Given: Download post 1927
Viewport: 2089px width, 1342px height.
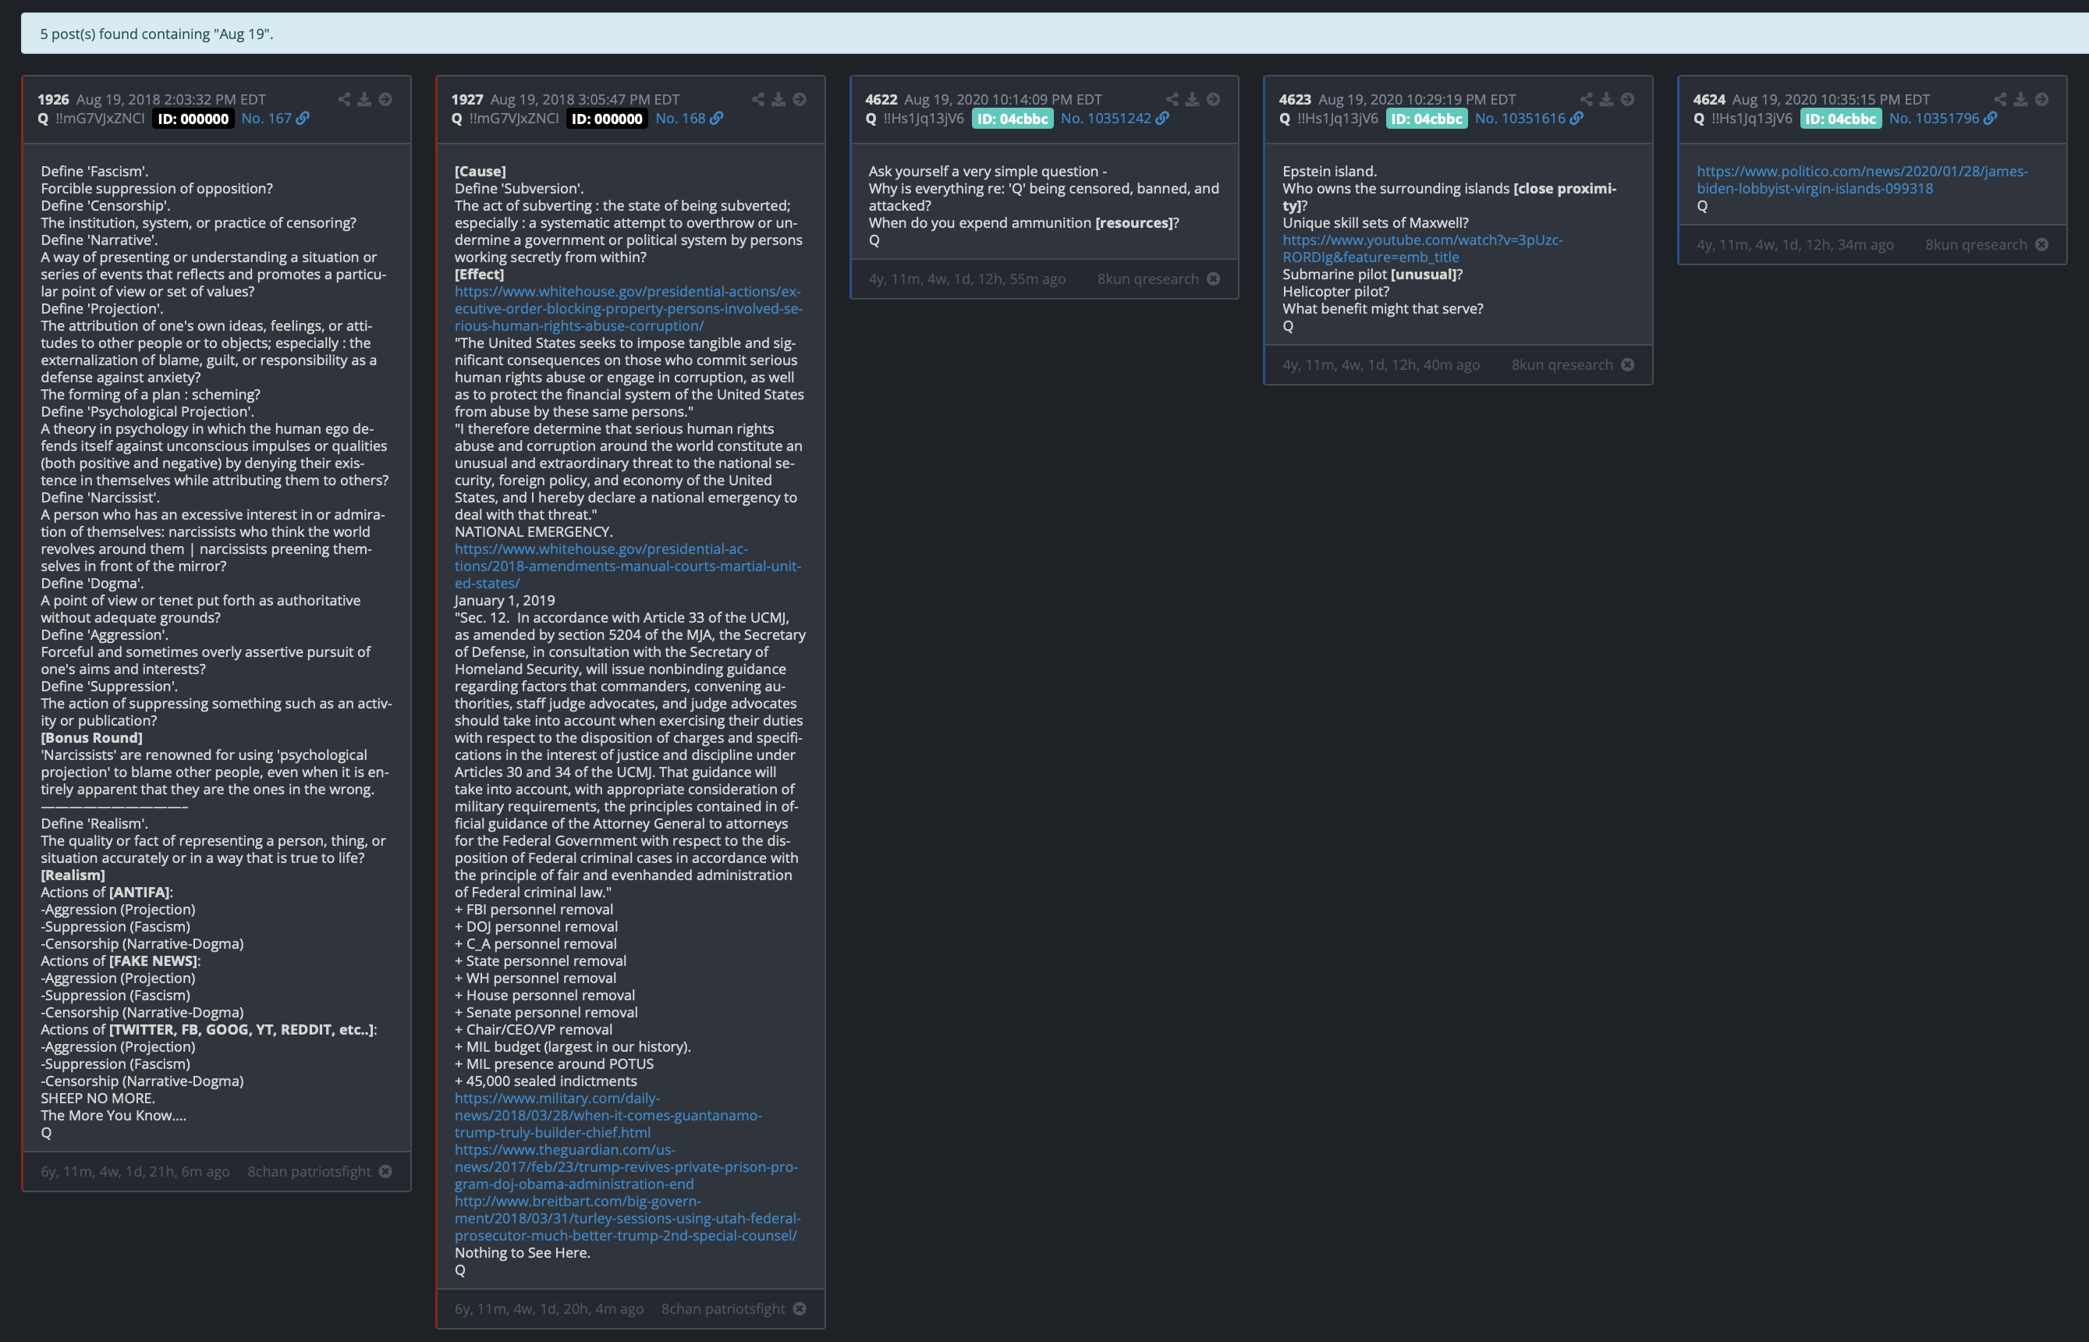Looking at the screenshot, I should [778, 99].
